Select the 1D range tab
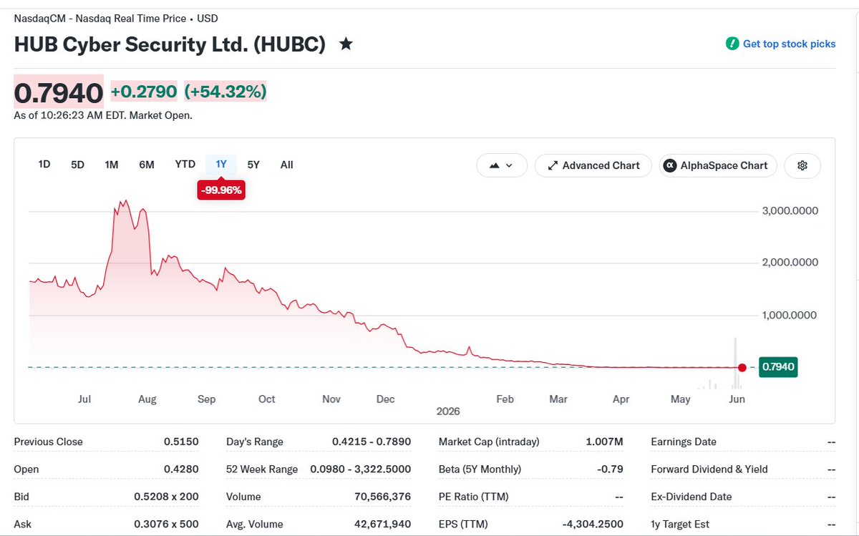Image resolution: width=859 pixels, height=536 pixels. (x=44, y=165)
